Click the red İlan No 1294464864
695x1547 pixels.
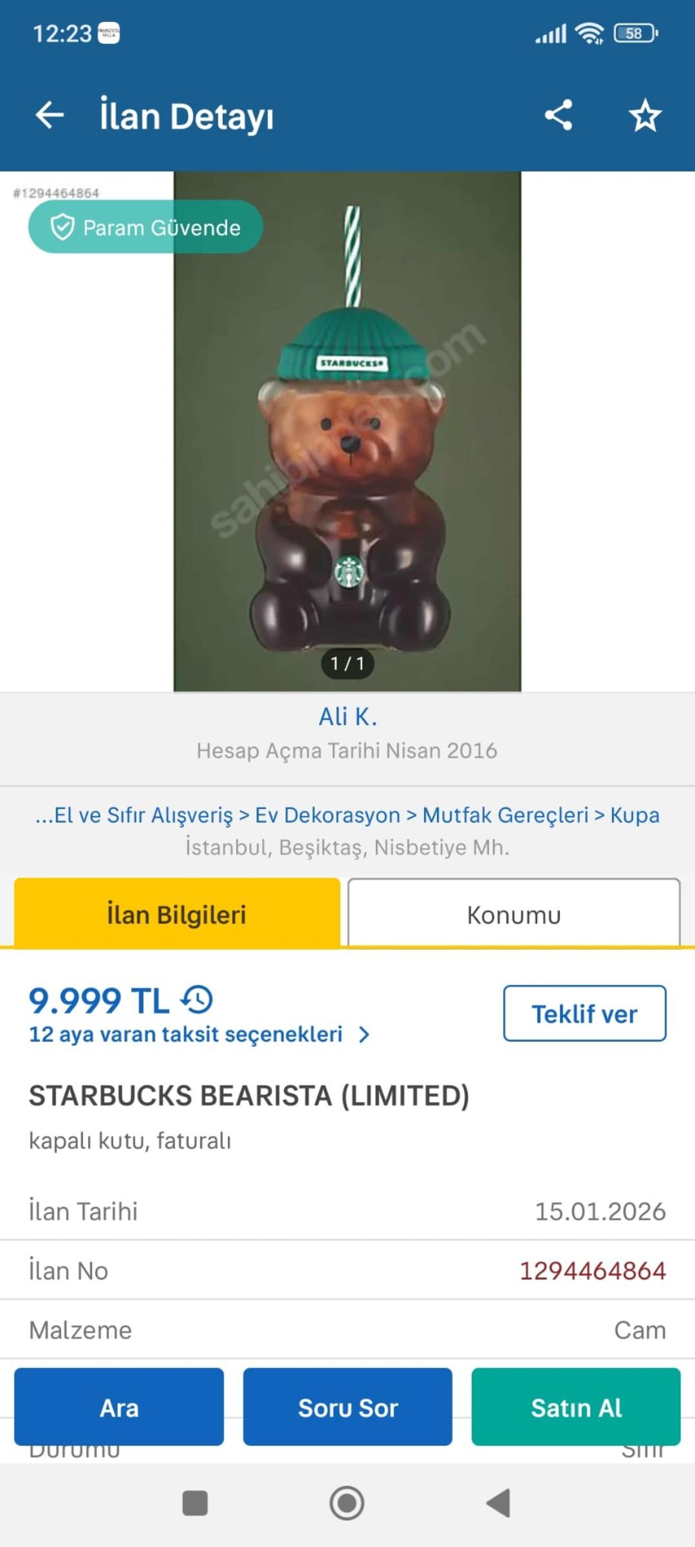click(593, 1271)
